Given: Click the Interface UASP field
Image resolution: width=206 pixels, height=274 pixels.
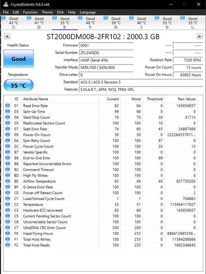Looking at the screenshot, I should click(x=106, y=60).
